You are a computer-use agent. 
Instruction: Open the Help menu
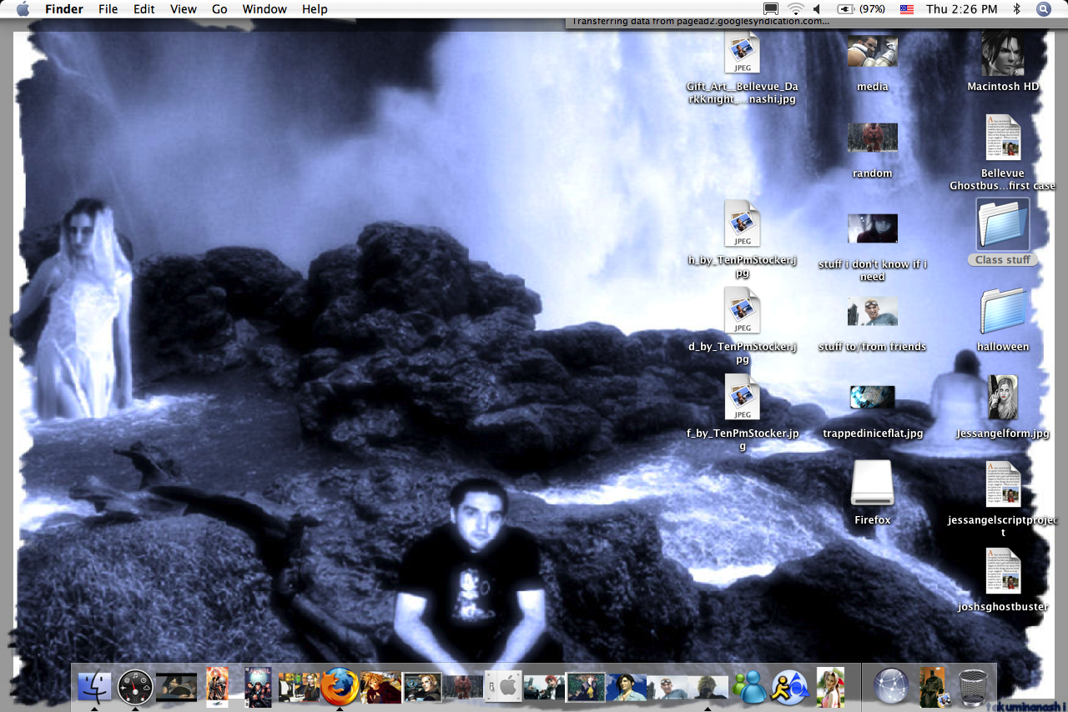tap(315, 9)
